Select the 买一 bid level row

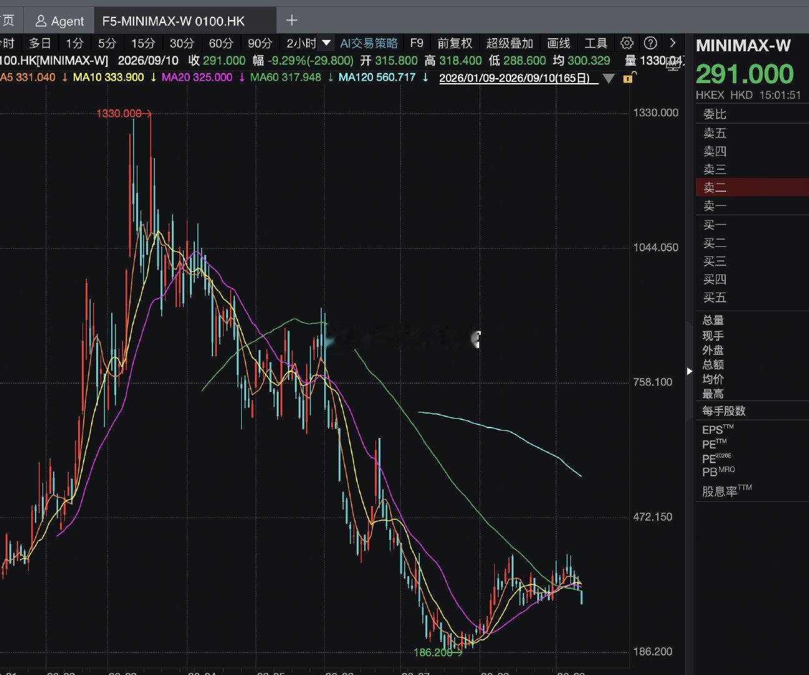click(752, 225)
